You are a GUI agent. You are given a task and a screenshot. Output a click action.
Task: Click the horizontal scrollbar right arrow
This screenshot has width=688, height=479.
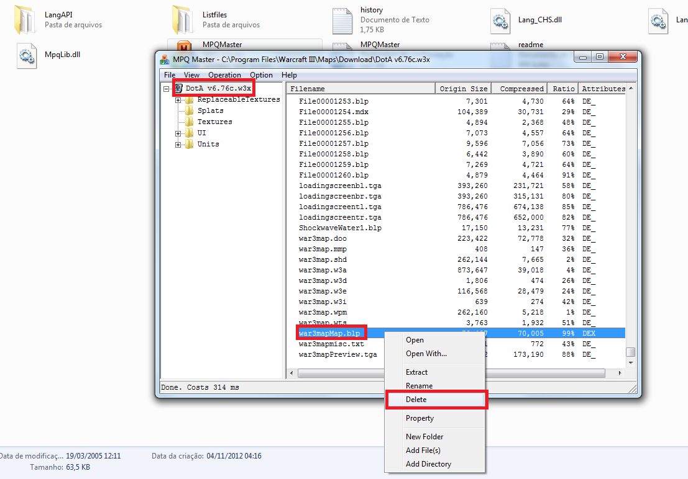point(620,373)
